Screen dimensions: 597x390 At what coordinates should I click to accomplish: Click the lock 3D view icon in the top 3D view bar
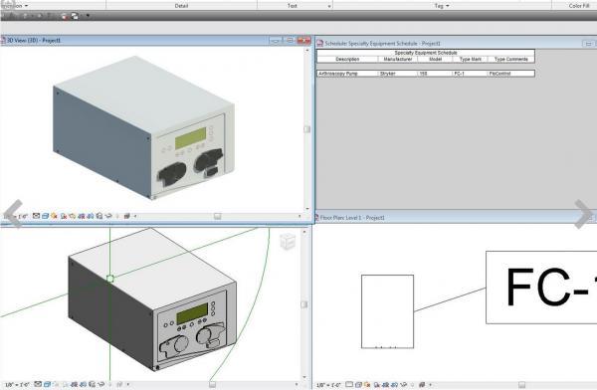point(99,216)
